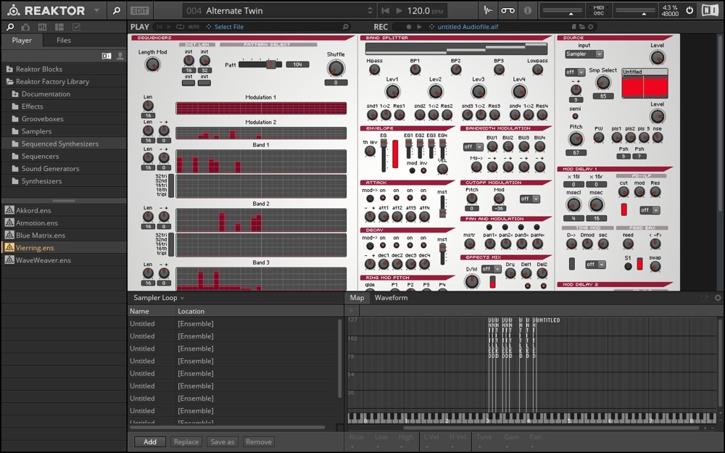The image size is (725, 453).
Task: Toggle the player/recorder tape icon
Action: [x=507, y=10]
